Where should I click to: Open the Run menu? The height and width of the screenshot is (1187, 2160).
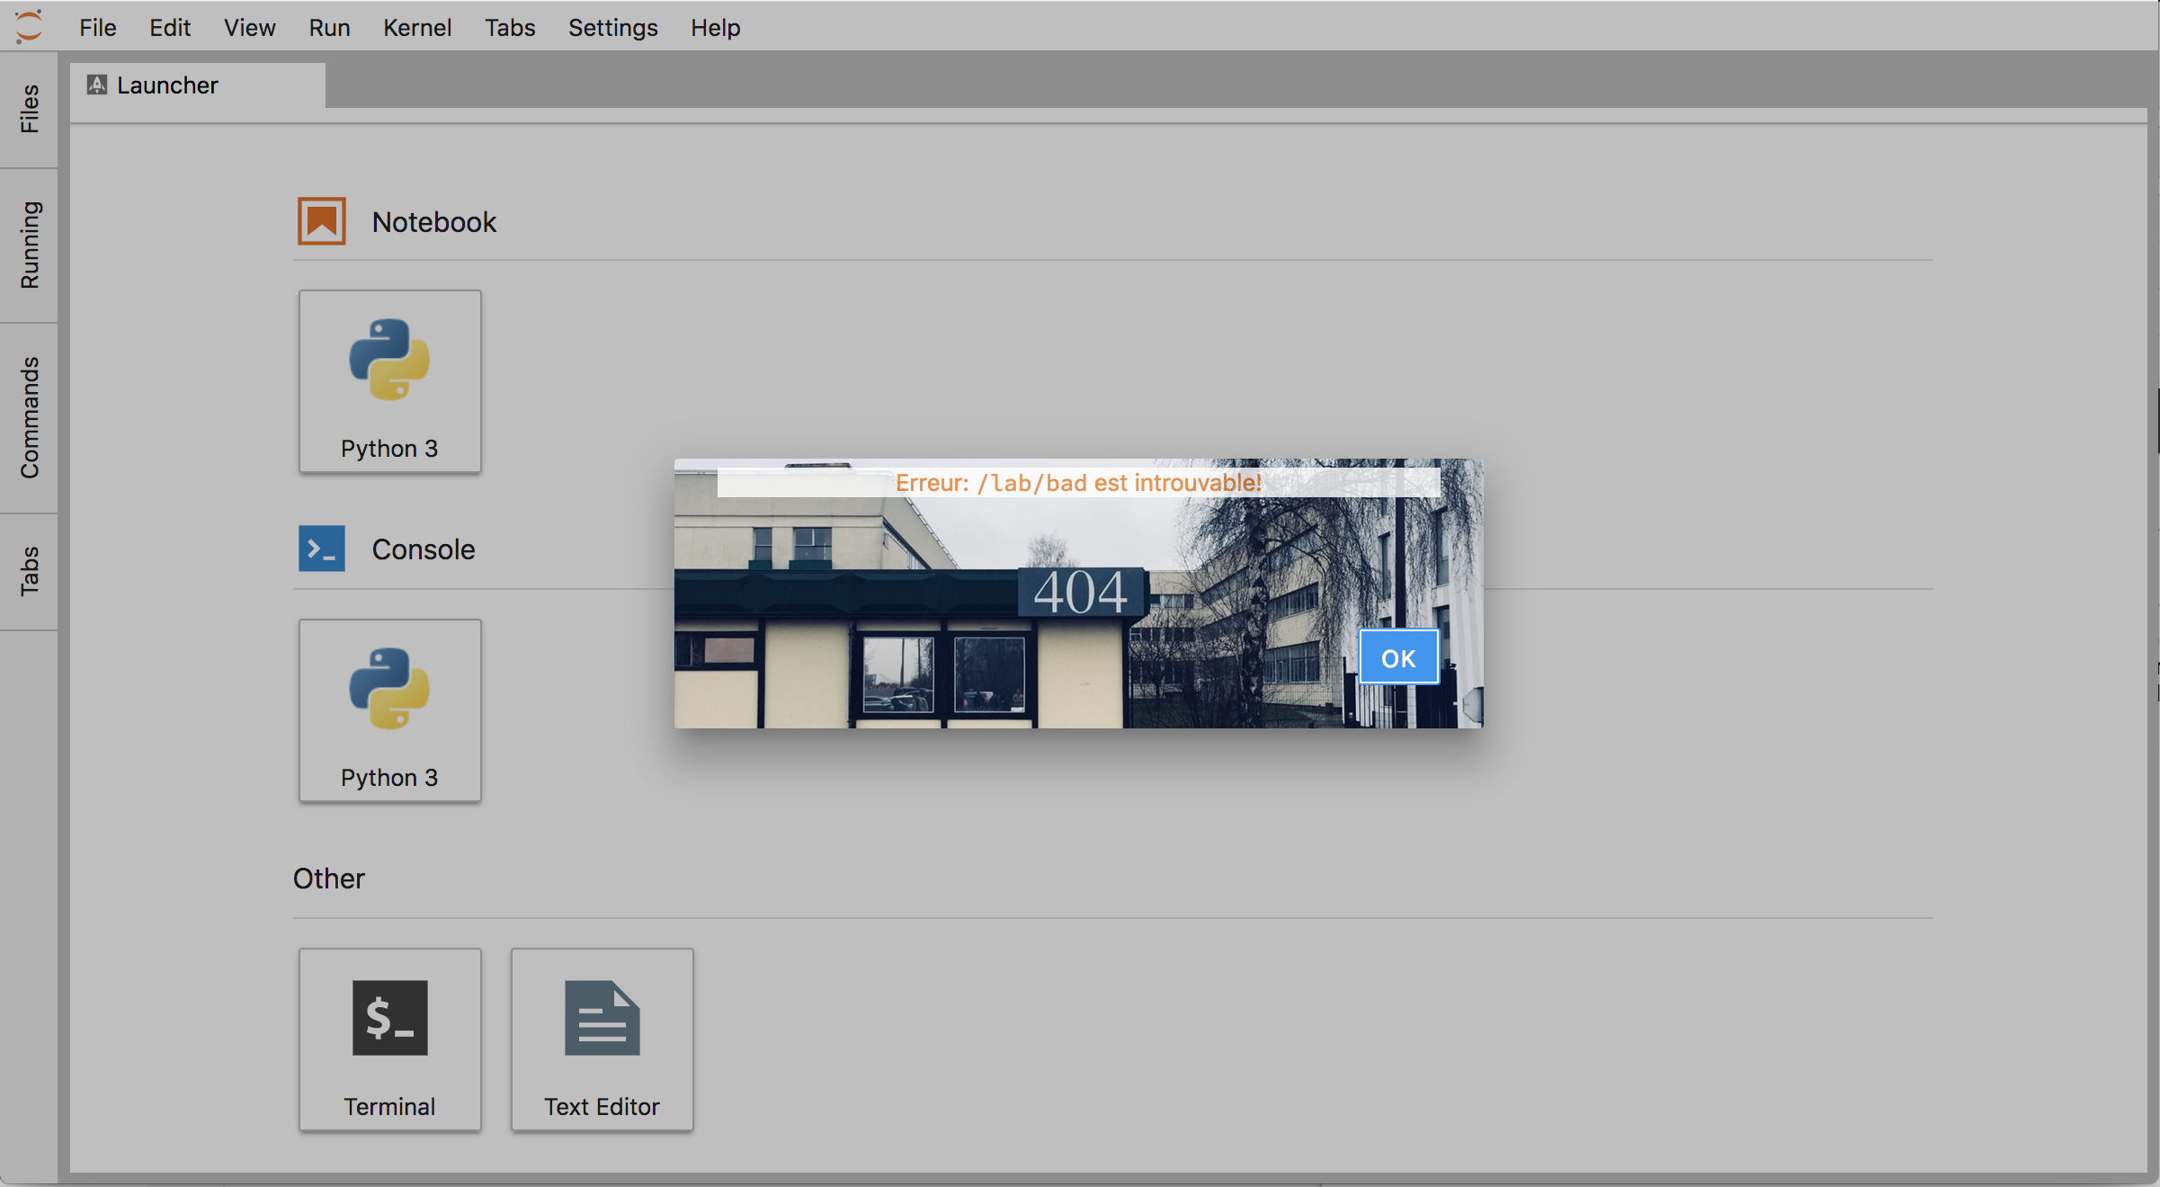click(x=329, y=27)
